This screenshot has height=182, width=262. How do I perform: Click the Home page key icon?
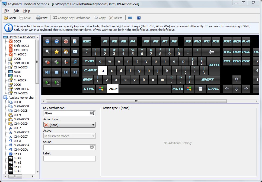tap(66, 52)
